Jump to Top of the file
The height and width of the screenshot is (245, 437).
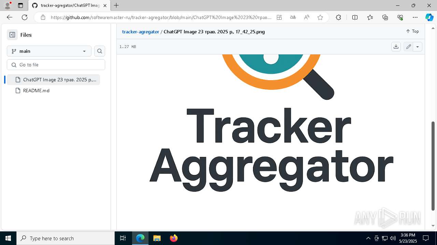(412, 31)
